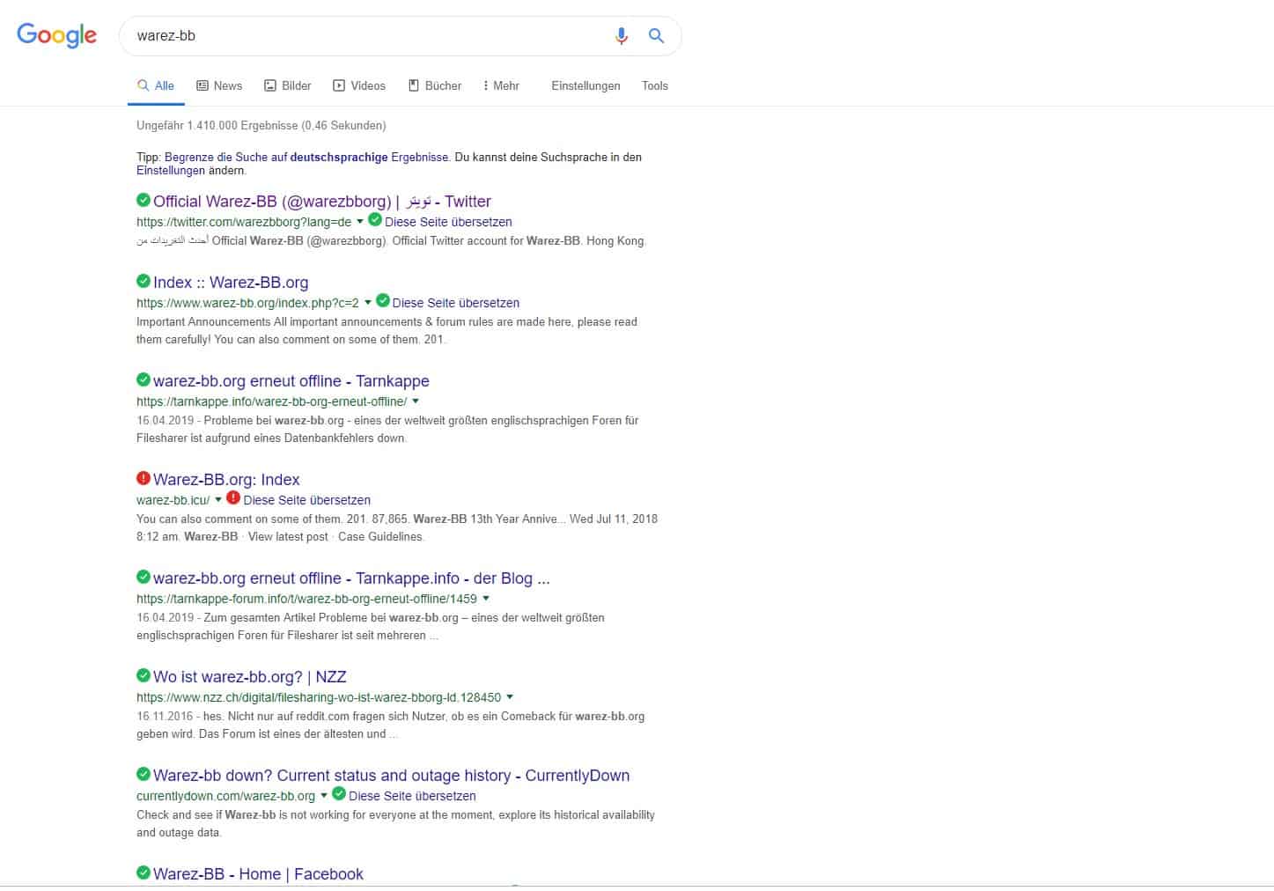Click green check icon before translate link in currentlydown result
This screenshot has height=891, width=1274.
339,794
